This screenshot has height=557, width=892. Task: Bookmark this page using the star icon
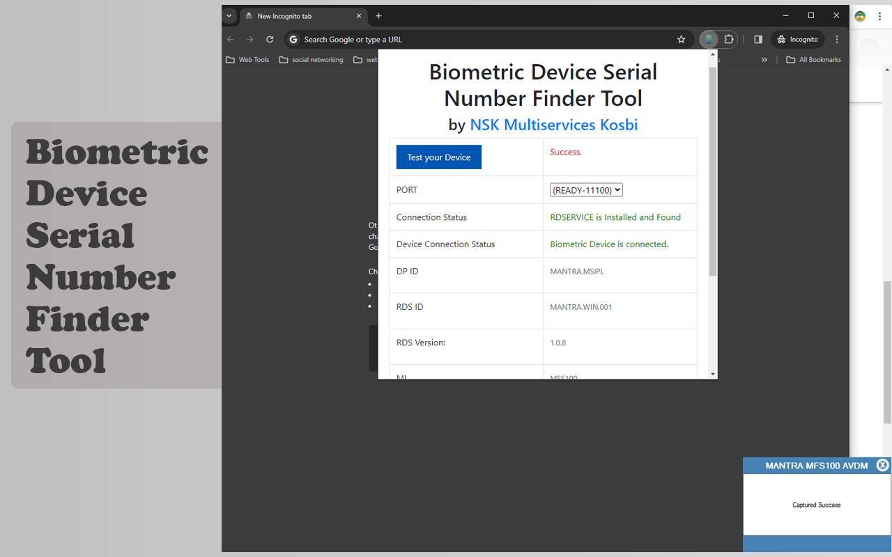click(x=681, y=39)
